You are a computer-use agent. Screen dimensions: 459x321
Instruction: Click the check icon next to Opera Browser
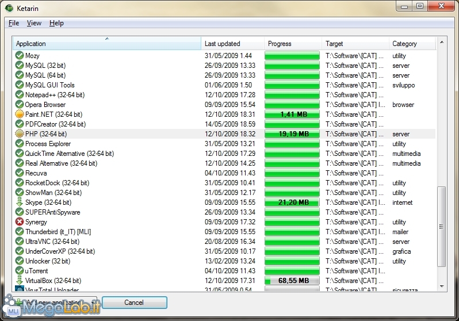pyautogui.click(x=20, y=105)
